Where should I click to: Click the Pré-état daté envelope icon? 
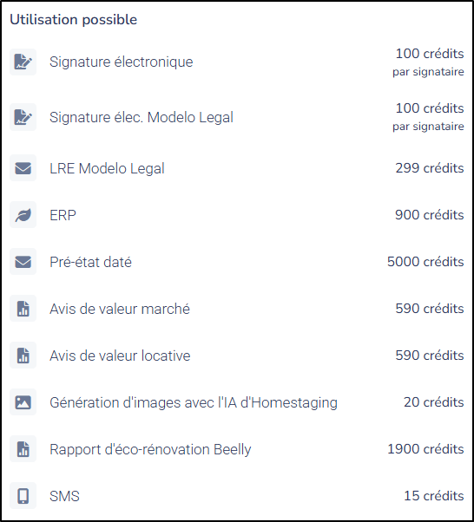point(23,262)
